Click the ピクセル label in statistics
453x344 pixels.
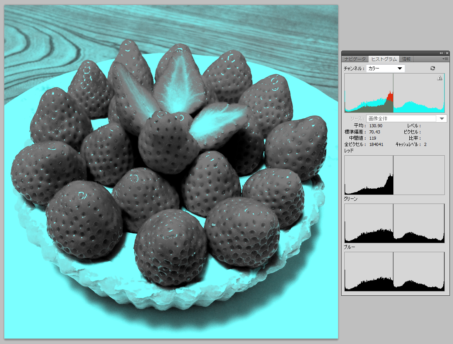click(412, 132)
